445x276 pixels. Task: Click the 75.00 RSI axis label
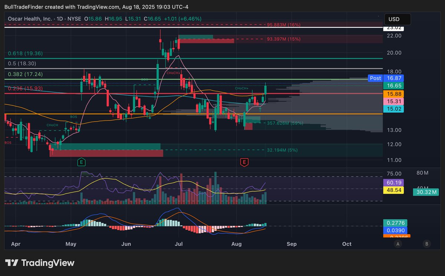(x=393, y=174)
